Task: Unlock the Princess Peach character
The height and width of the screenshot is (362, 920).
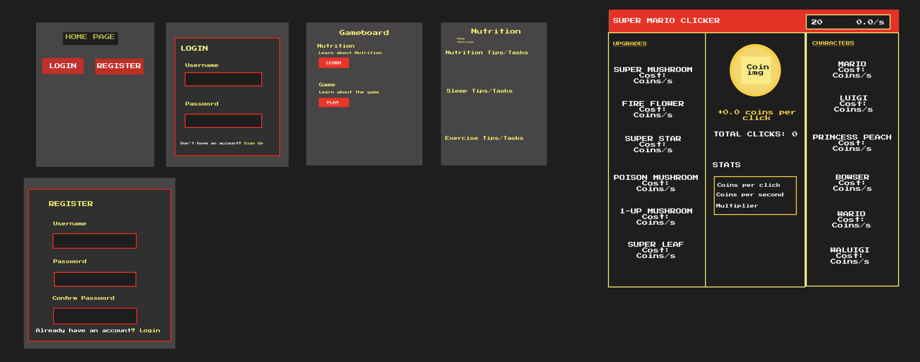Action: pyautogui.click(x=852, y=143)
